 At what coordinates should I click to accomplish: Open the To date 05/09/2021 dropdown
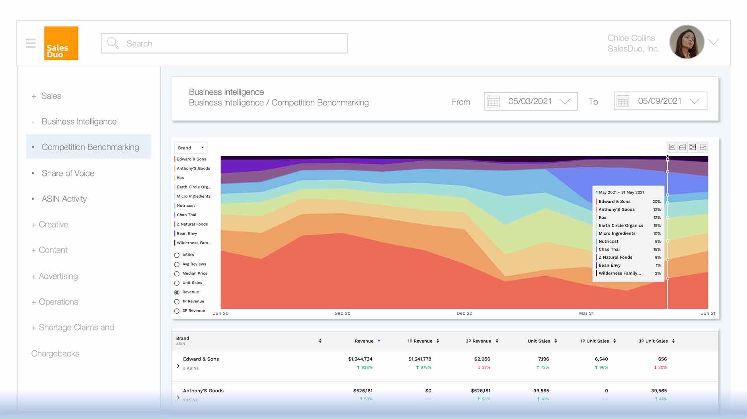[660, 101]
